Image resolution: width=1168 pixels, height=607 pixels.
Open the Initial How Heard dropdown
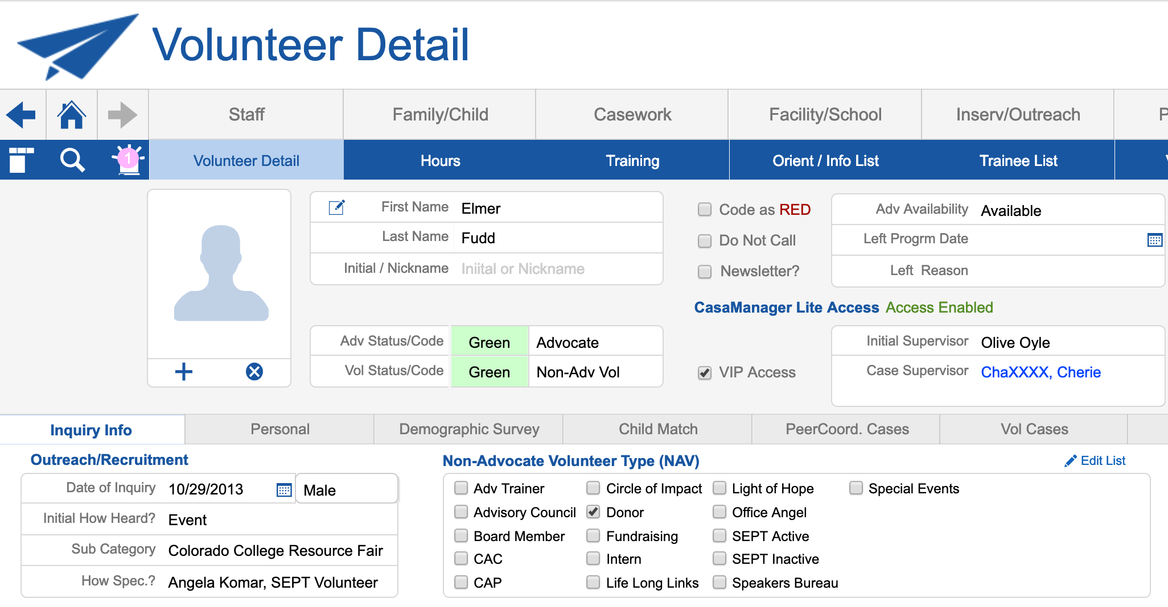(279, 520)
